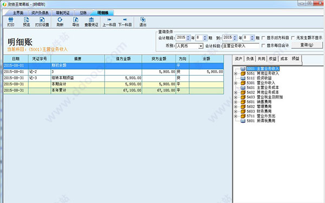
Task: Switch to 共同 subject category tab
Action: pos(262,59)
